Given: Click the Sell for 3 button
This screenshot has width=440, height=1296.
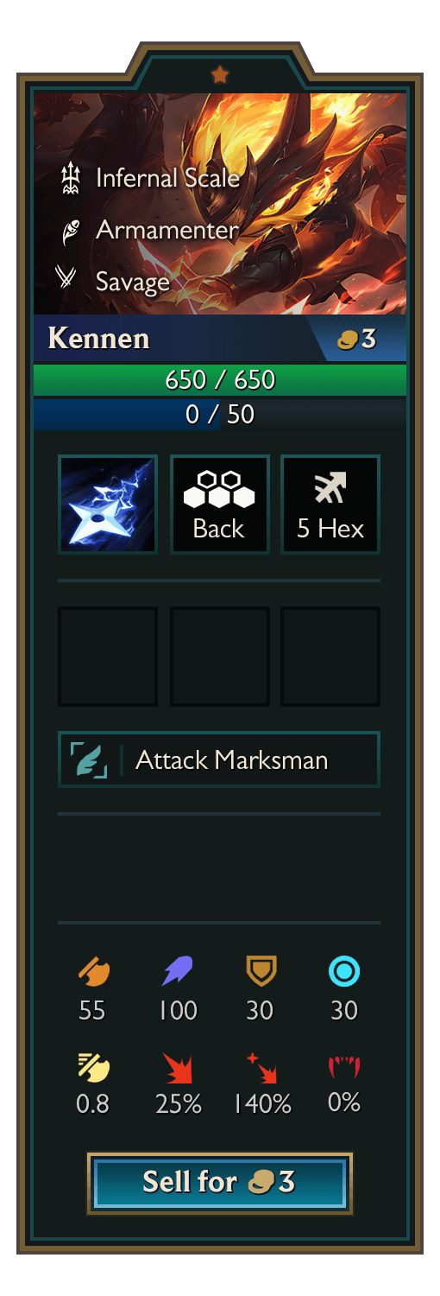Looking at the screenshot, I should [220, 1183].
